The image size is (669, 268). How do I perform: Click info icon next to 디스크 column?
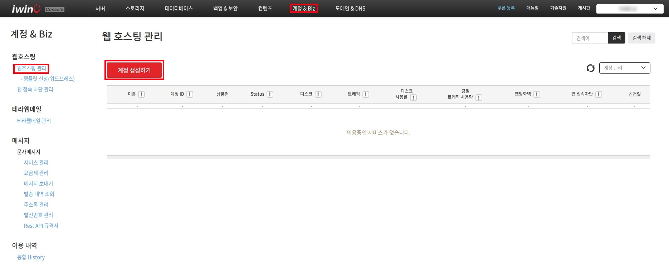click(318, 94)
